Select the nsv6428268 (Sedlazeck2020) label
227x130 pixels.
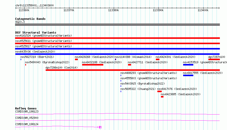coord(95,57)
